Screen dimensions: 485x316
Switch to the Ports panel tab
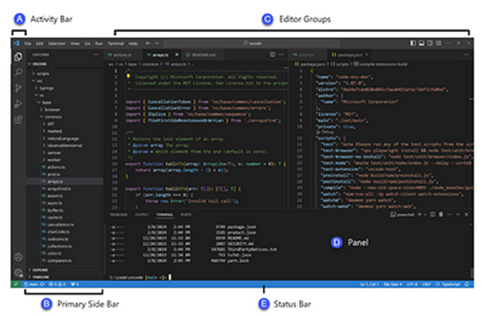186,214
